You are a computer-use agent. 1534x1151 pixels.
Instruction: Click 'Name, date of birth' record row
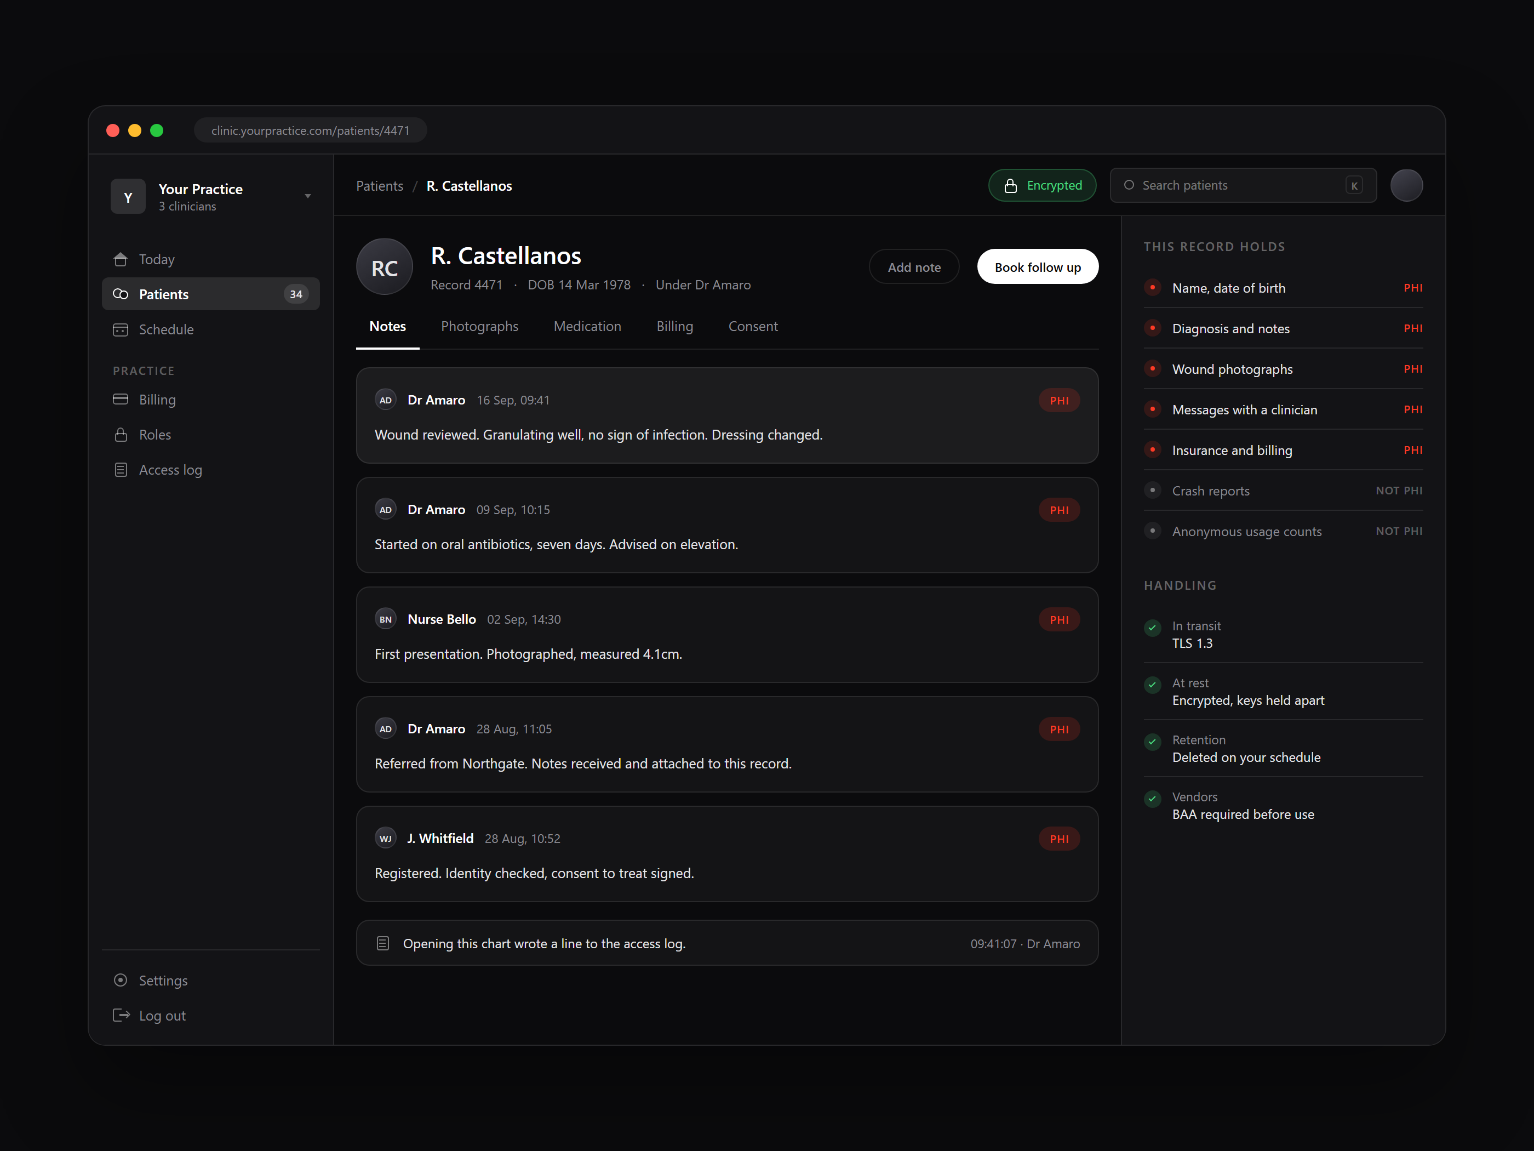tap(1284, 288)
